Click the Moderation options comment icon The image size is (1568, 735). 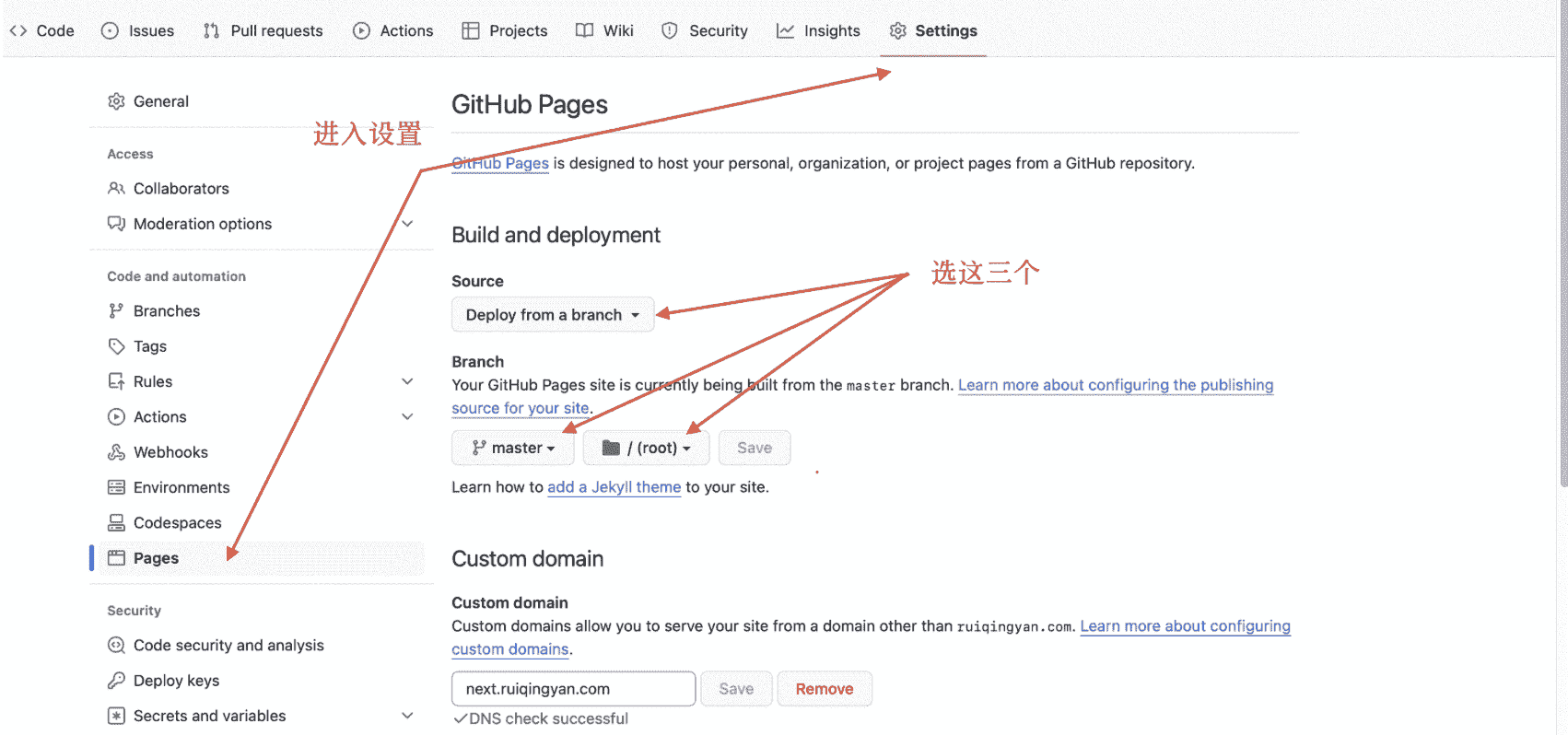point(116,224)
